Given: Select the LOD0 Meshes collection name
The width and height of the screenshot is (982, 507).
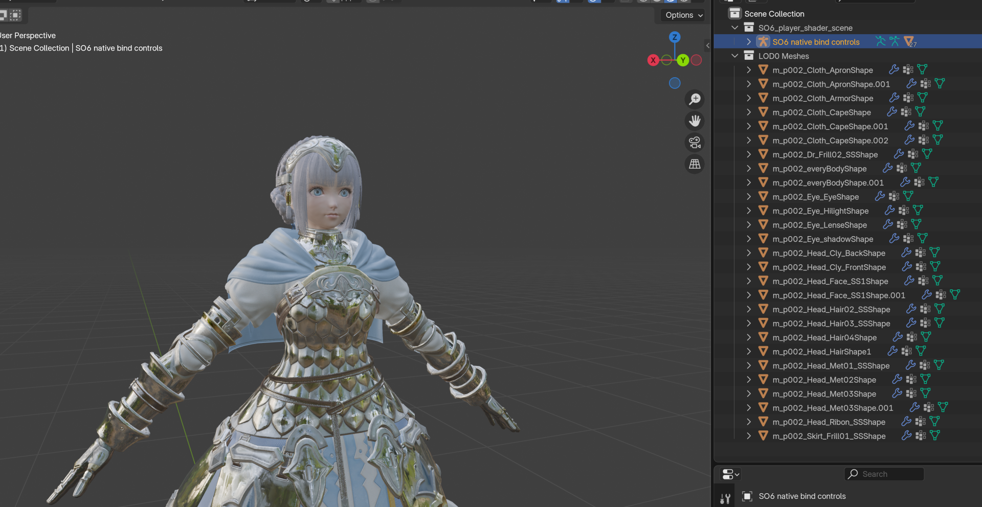Looking at the screenshot, I should pyautogui.click(x=784, y=56).
